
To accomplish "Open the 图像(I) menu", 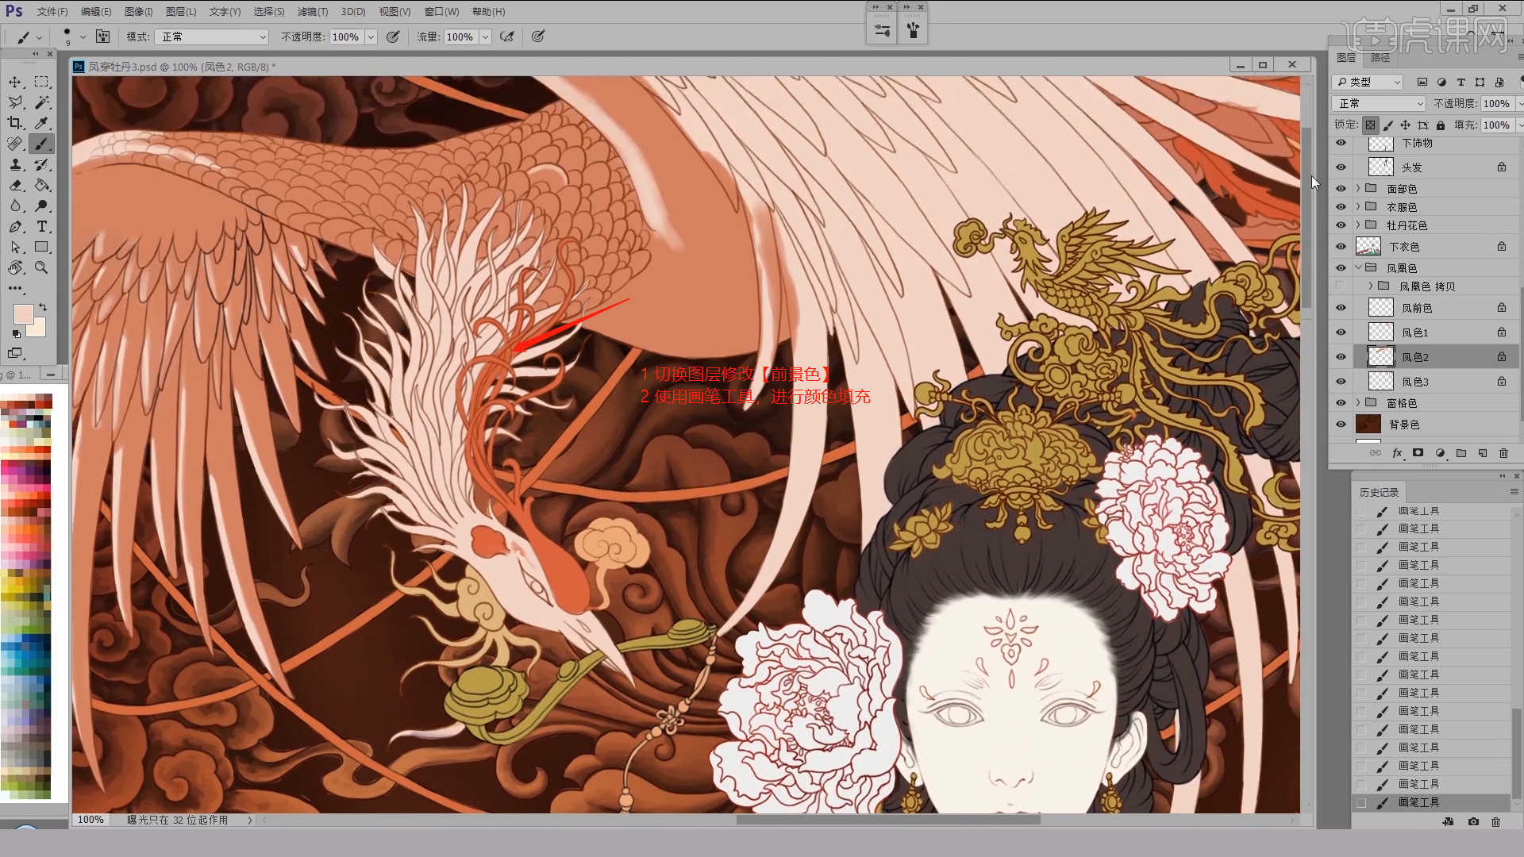I will coord(139,12).
